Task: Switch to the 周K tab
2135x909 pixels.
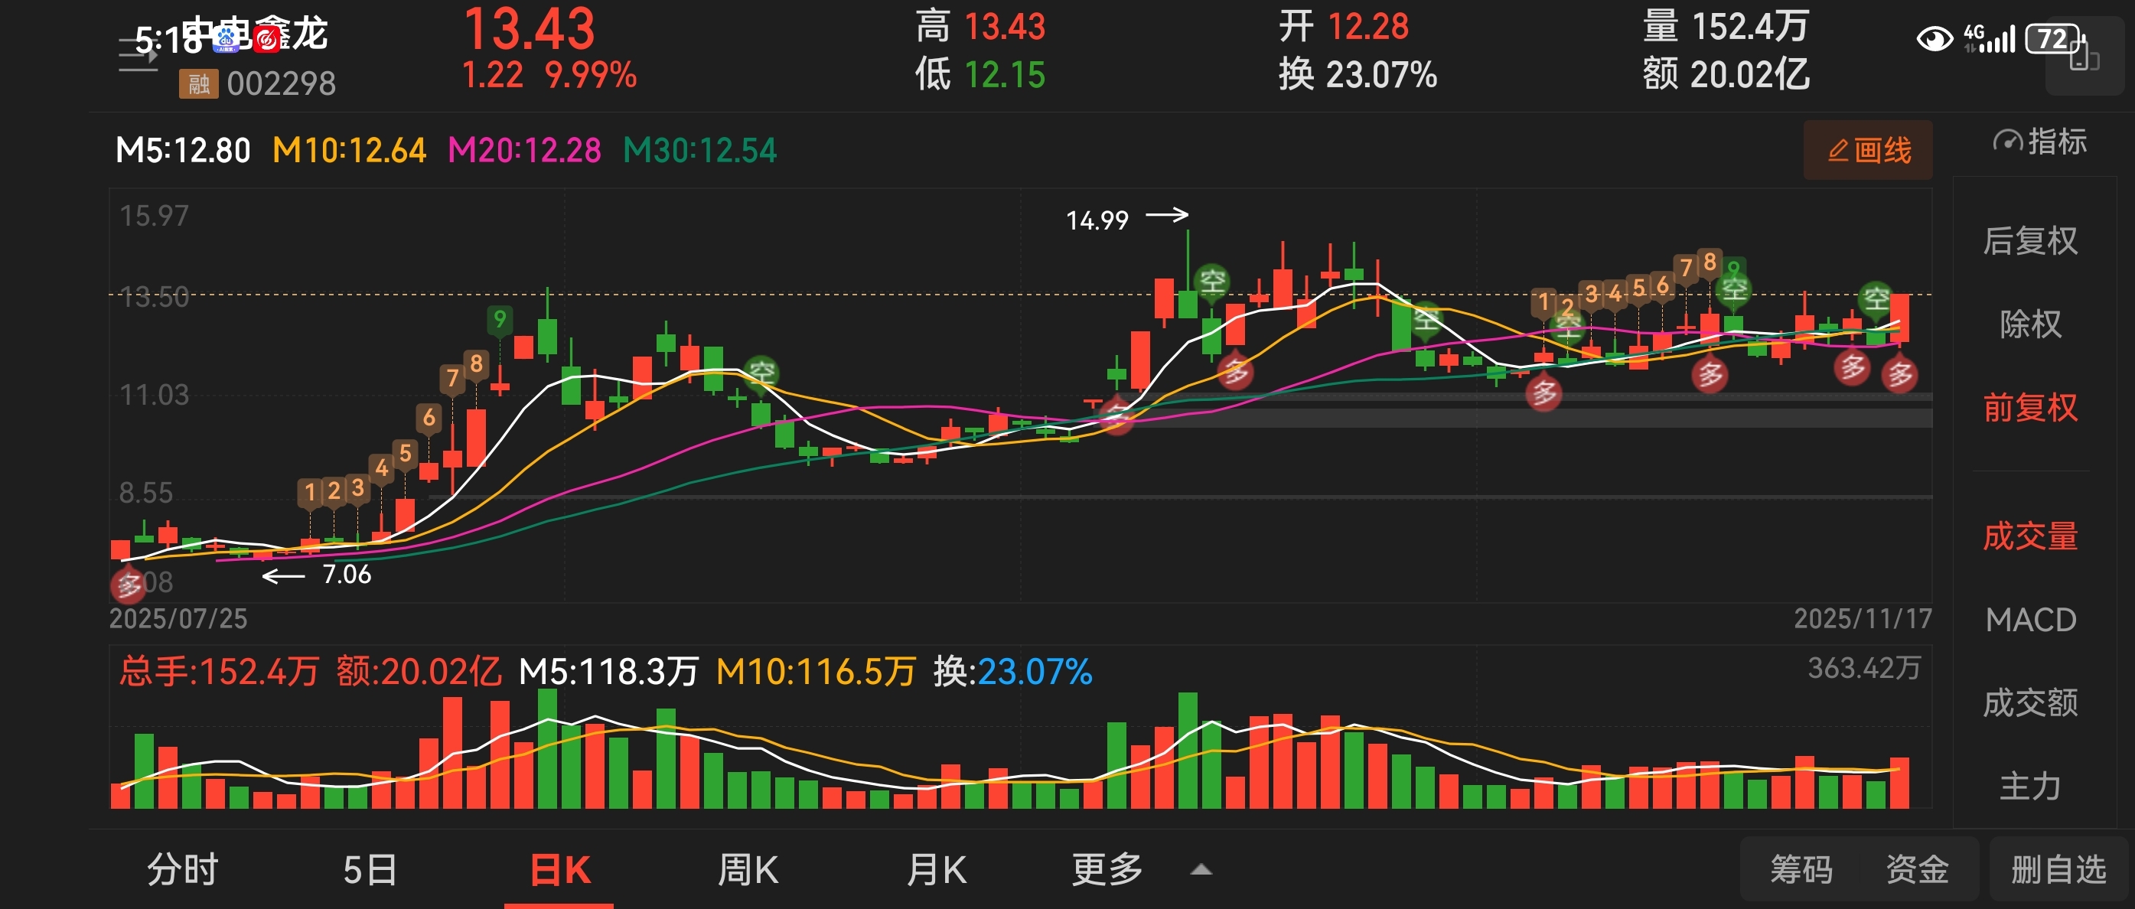Action: tap(748, 870)
